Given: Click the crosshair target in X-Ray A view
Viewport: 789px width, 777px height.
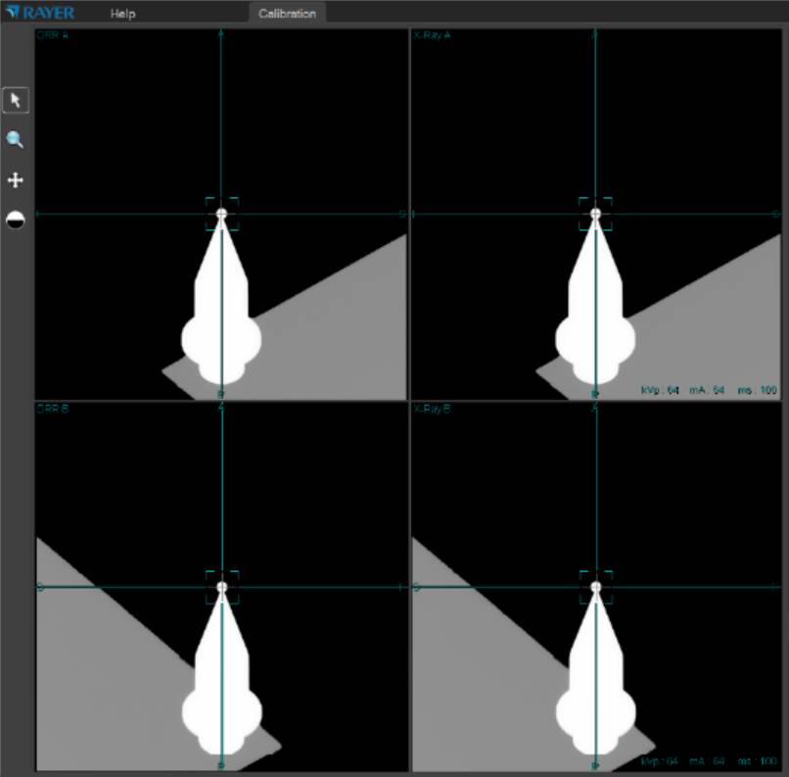Looking at the screenshot, I should [x=595, y=213].
